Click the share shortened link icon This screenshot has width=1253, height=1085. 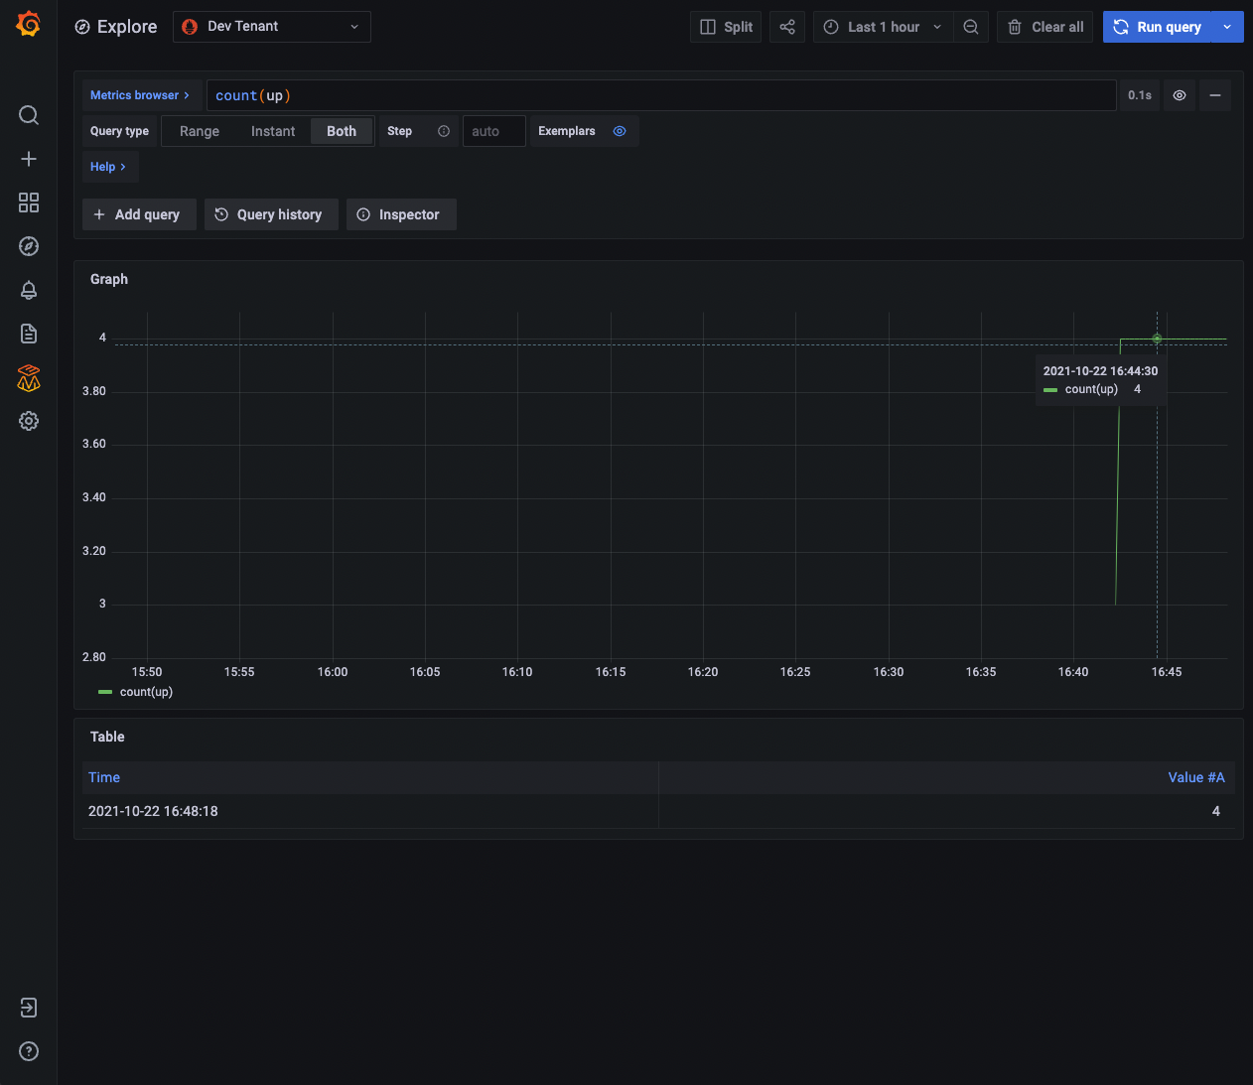[x=787, y=27]
